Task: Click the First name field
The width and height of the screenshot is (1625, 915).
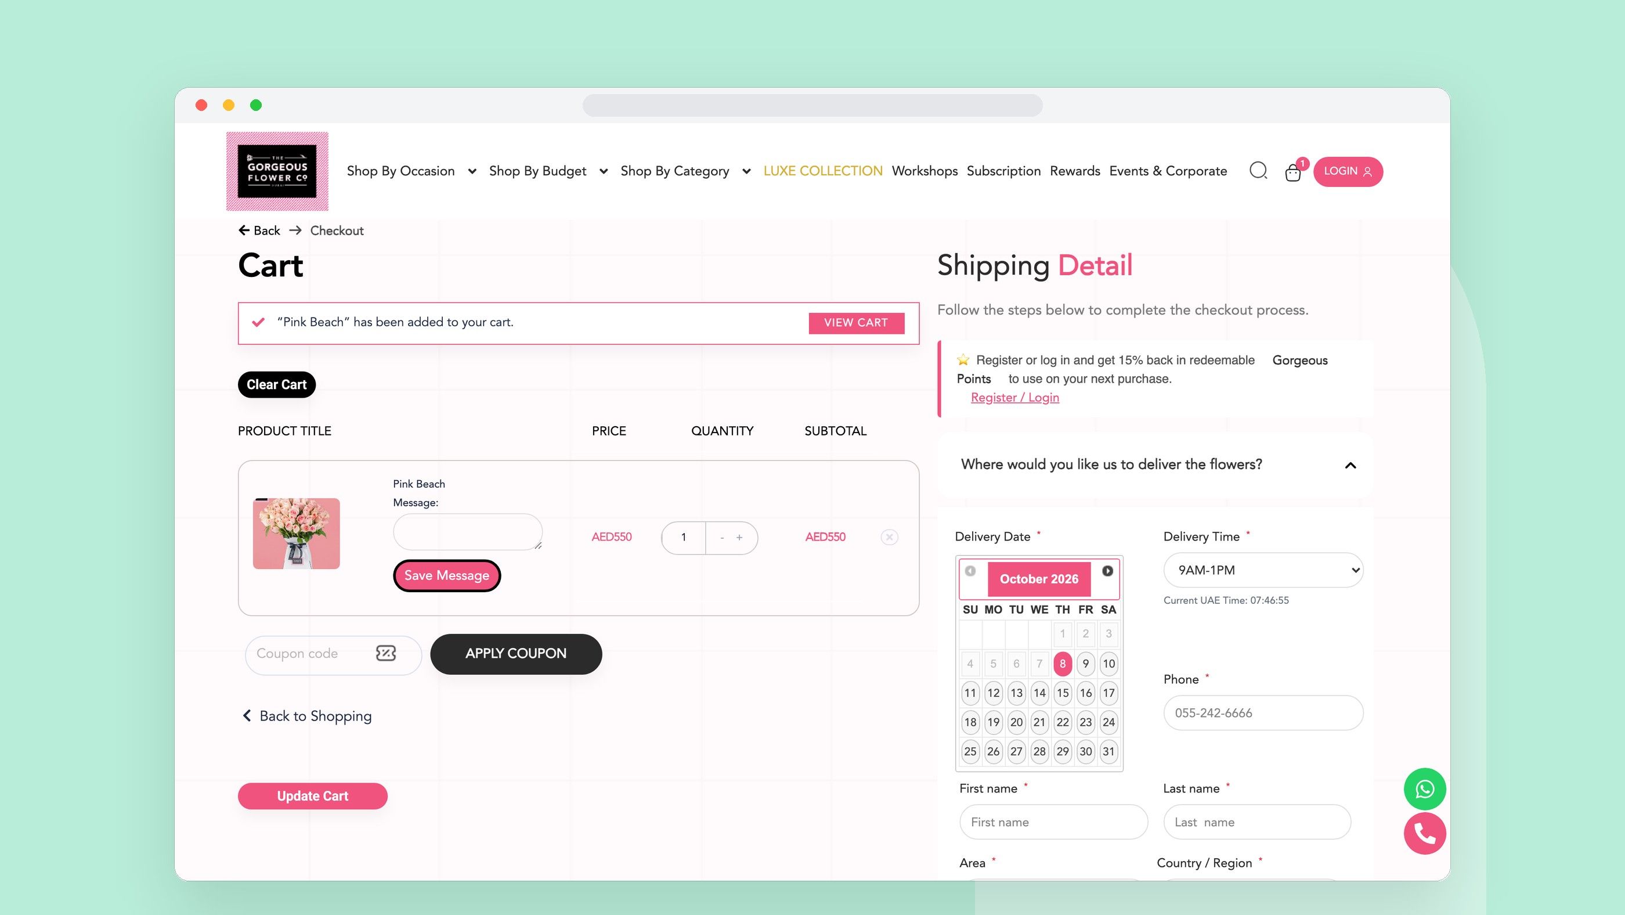Action: click(x=1053, y=822)
